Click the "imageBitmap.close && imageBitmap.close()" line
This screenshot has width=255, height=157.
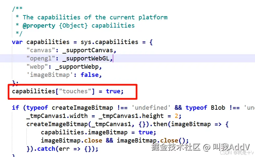coord(115,141)
